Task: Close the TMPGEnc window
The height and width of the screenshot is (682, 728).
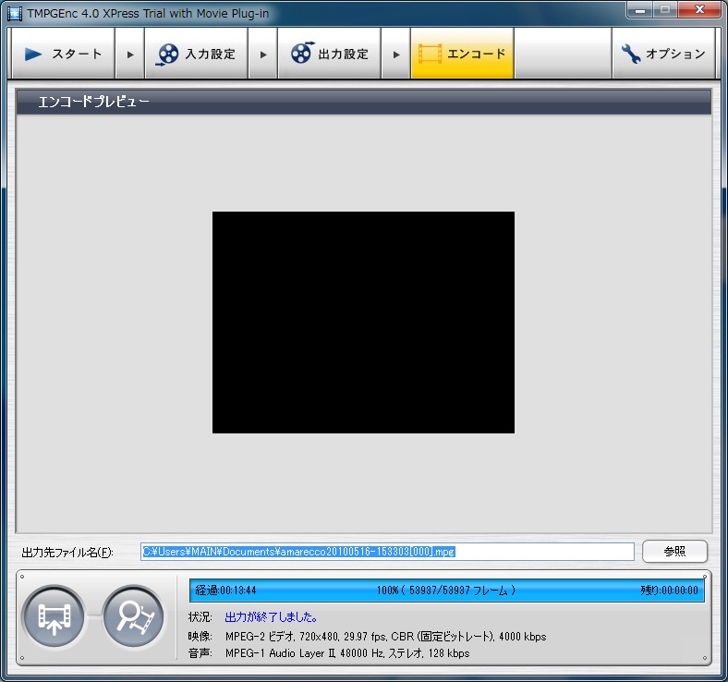Action: pyautogui.click(x=699, y=10)
